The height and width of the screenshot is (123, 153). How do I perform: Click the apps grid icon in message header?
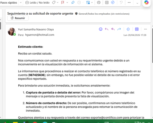point(137,29)
